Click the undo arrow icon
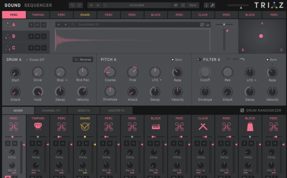287x178 pixels. (73, 5)
